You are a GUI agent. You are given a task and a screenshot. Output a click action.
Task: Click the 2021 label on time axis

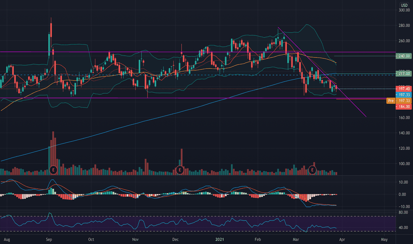[220, 240]
